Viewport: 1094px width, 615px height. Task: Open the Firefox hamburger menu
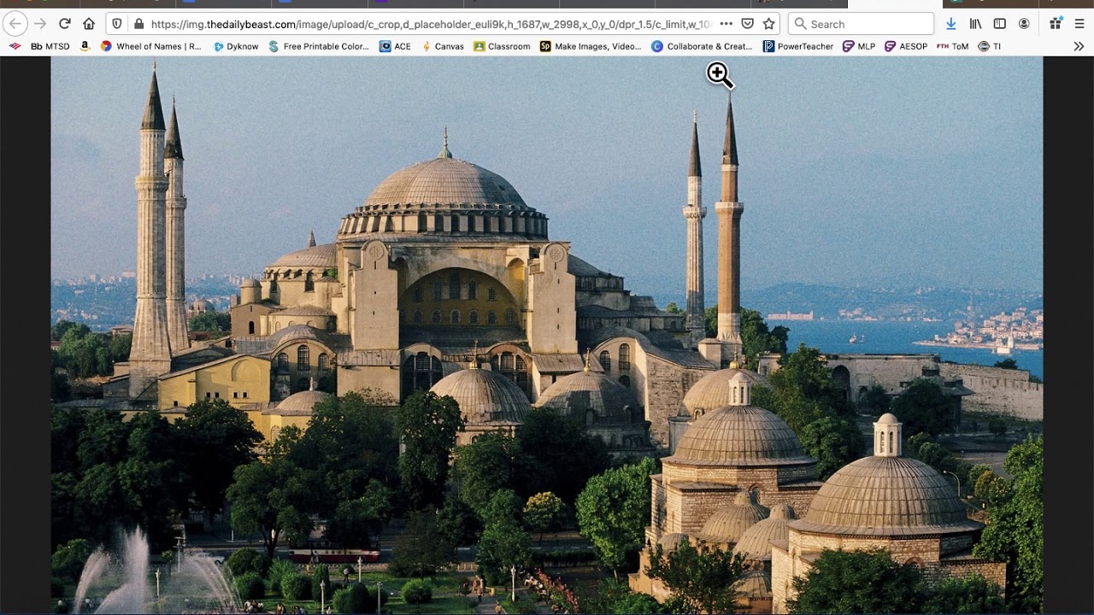pyautogui.click(x=1079, y=24)
